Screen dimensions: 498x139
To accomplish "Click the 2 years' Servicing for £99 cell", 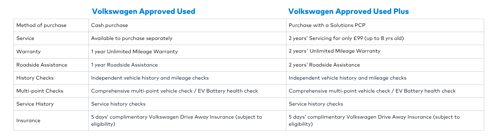I will point(346,38).
